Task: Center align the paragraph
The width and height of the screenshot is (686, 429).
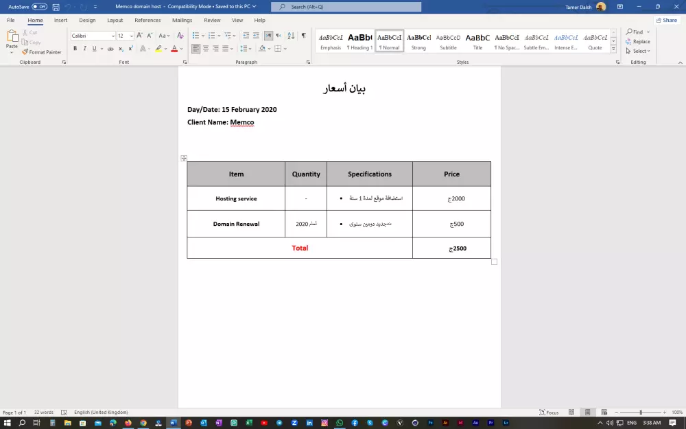Action: [x=204, y=48]
